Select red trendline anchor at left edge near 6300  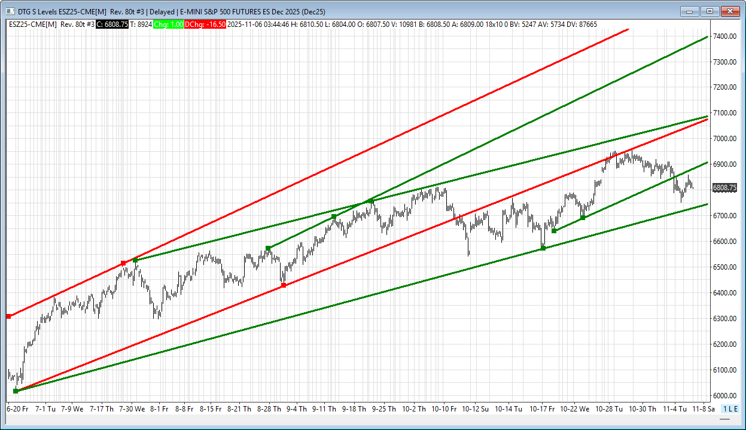pos(8,316)
